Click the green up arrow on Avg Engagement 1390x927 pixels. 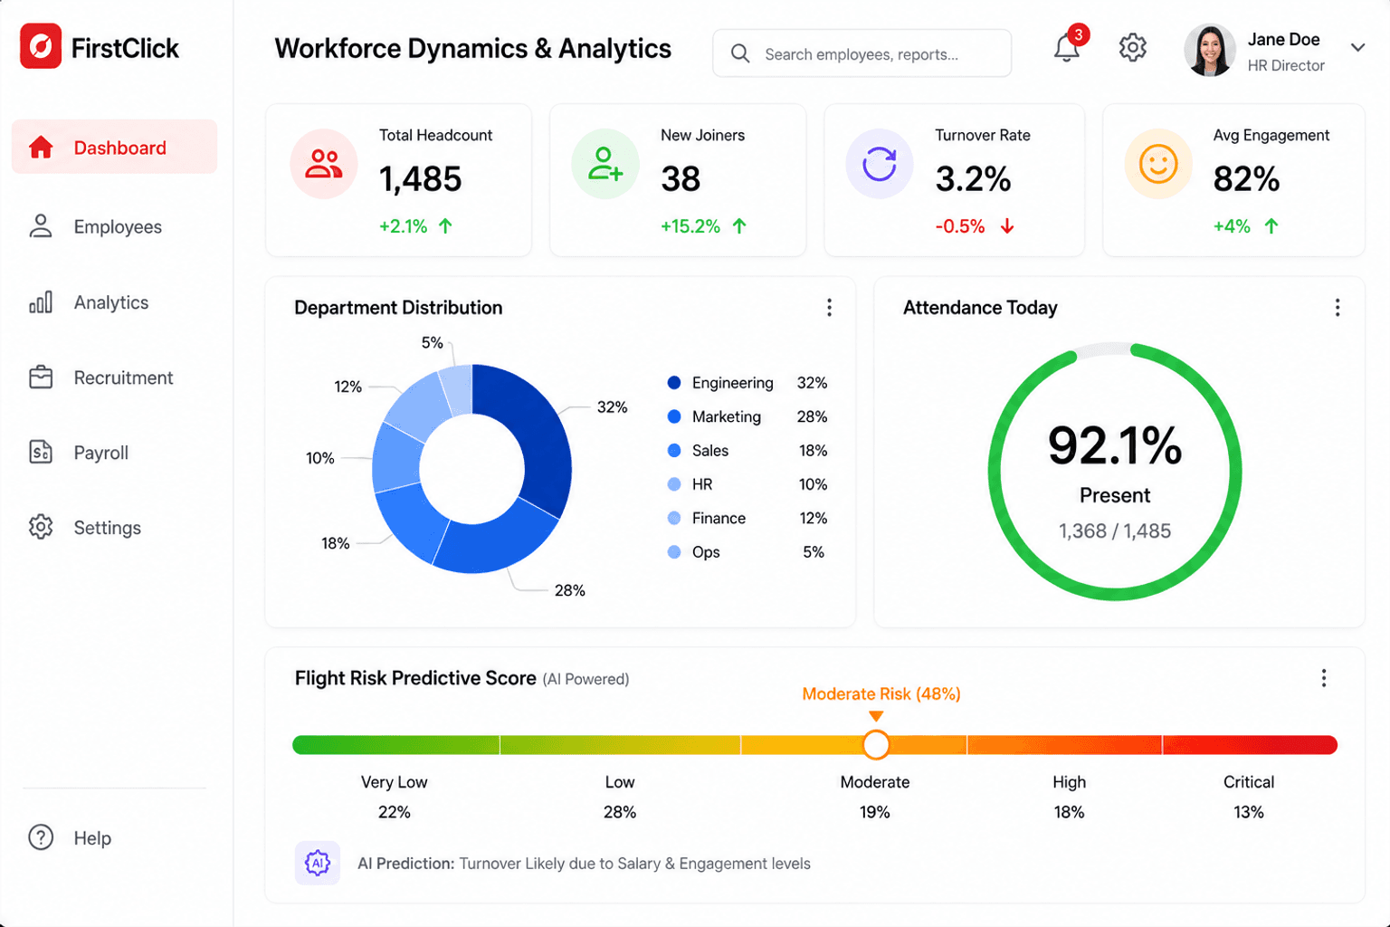1271,226
